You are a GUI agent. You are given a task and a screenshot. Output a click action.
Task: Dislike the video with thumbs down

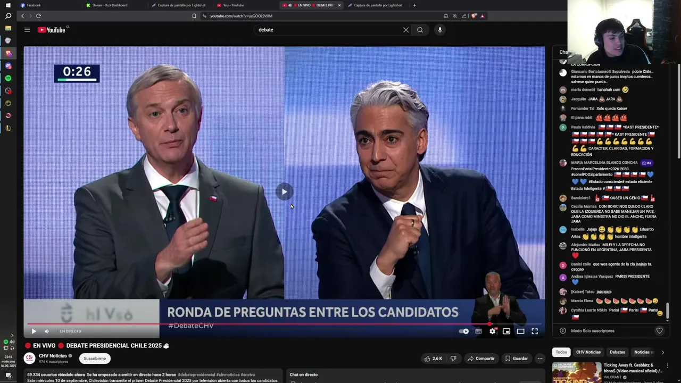[453, 359]
